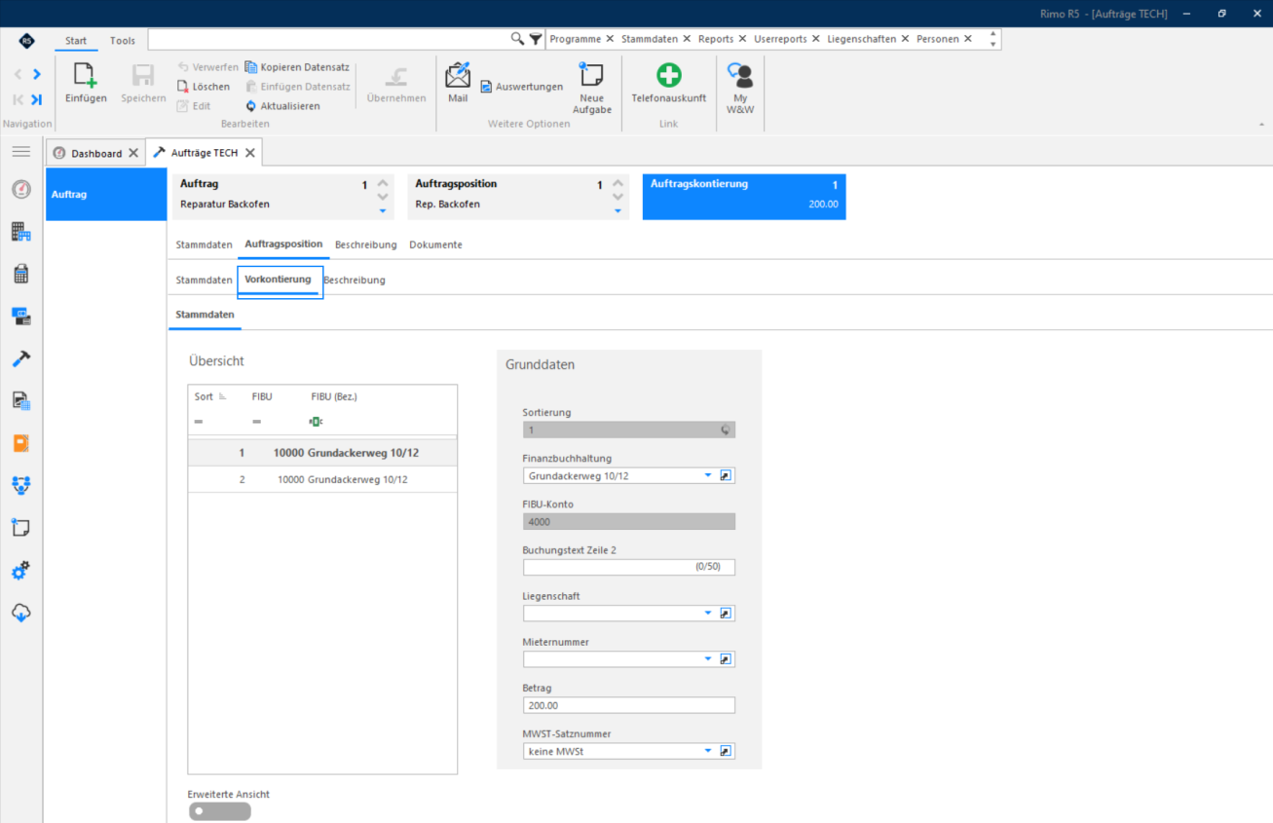Select the Auftragskontierung card
Screen dimensions: 1273x823
(744, 197)
